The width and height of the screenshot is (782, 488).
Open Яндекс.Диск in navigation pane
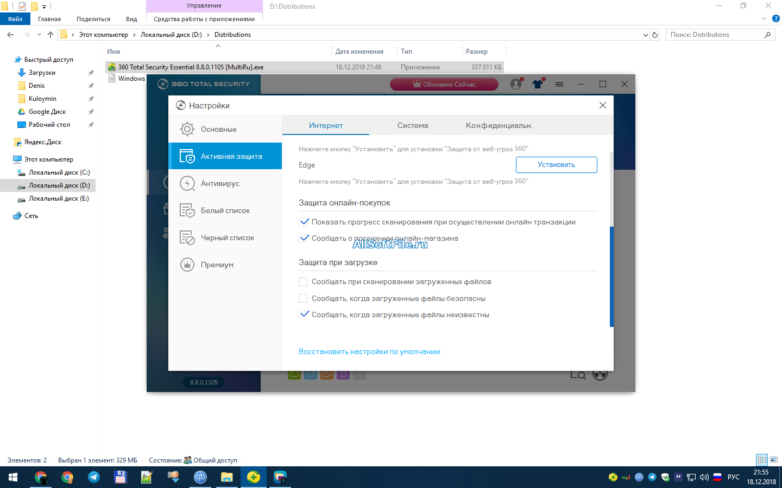pyautogui.click(x=43, y=142)
